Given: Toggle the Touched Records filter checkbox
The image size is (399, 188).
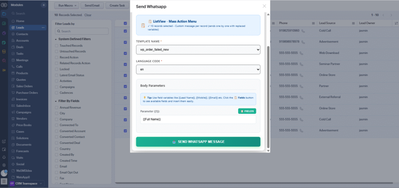Looking at the screenshot, I should 57,46.
